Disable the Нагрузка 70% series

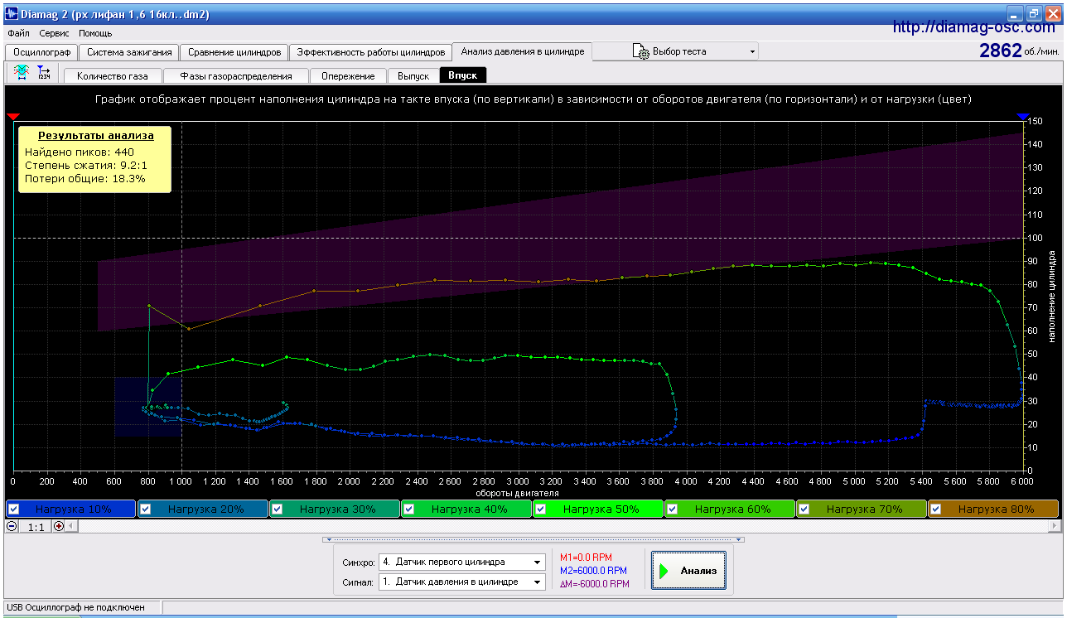tap(804, 509)
